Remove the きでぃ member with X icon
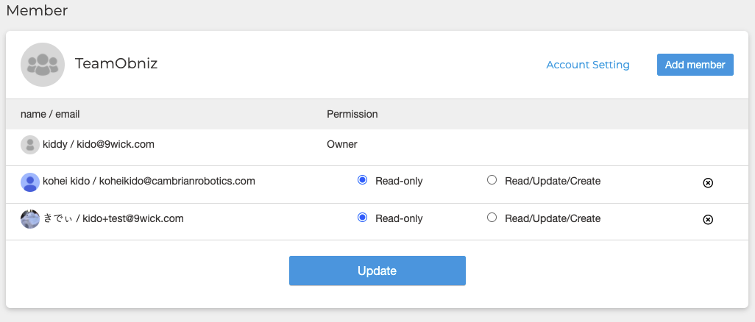755x322 pixels. pos(708,219)
